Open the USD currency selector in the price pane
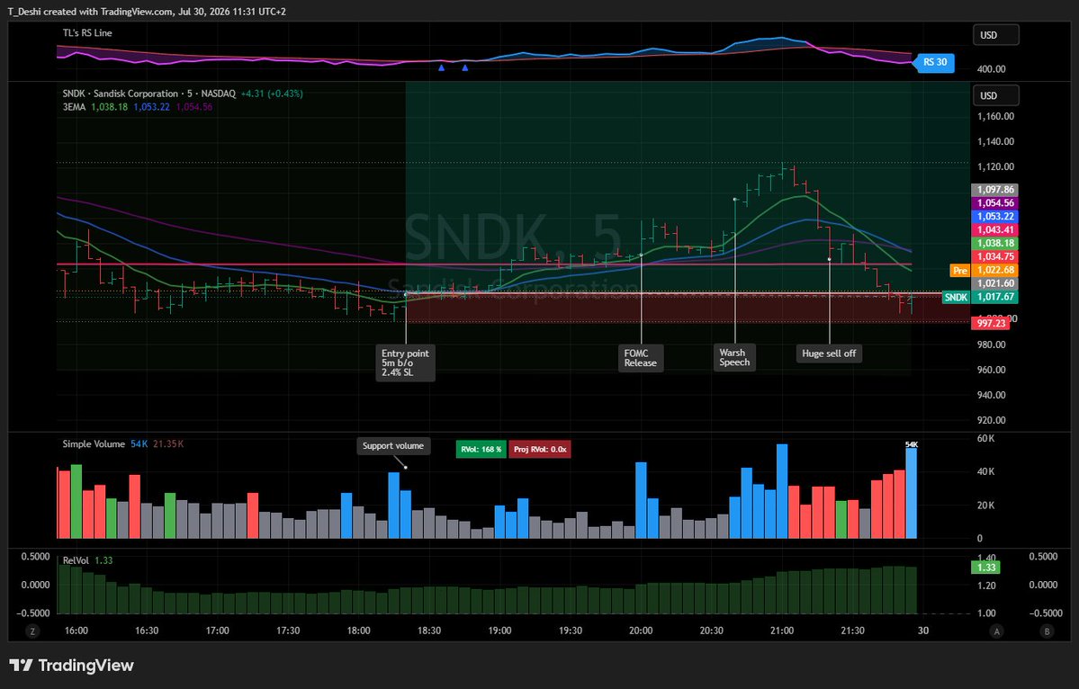The image size is (1079, 689). click(995, 95)
